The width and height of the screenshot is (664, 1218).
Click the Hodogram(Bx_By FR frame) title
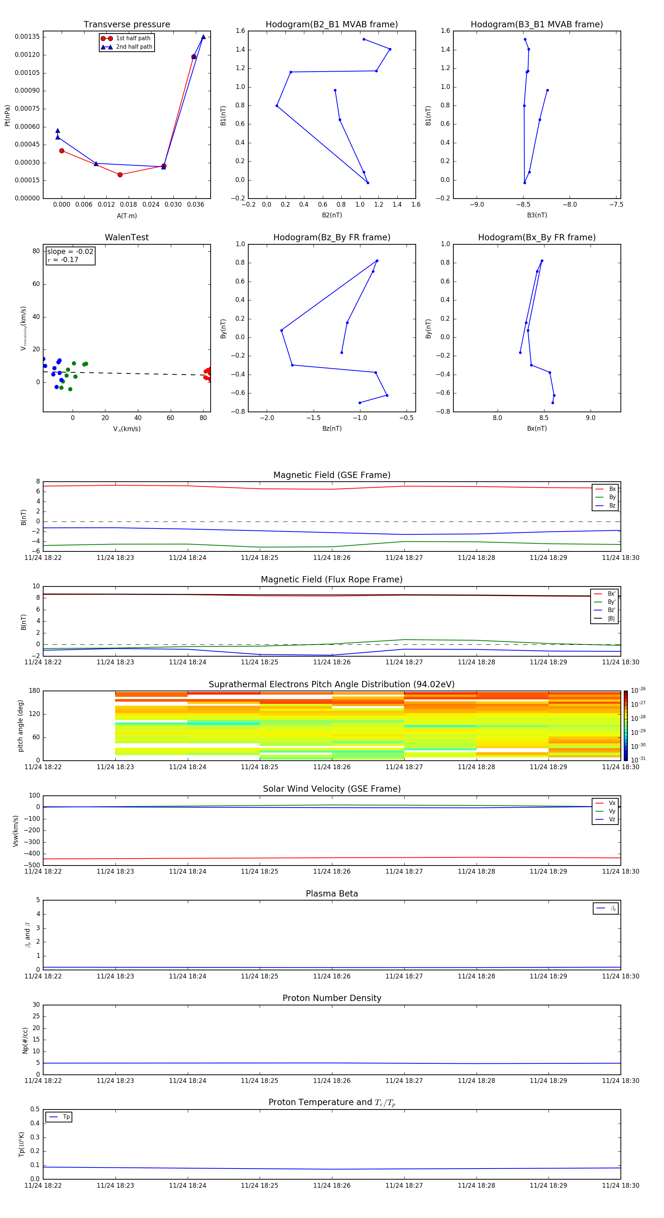(537, 237)
